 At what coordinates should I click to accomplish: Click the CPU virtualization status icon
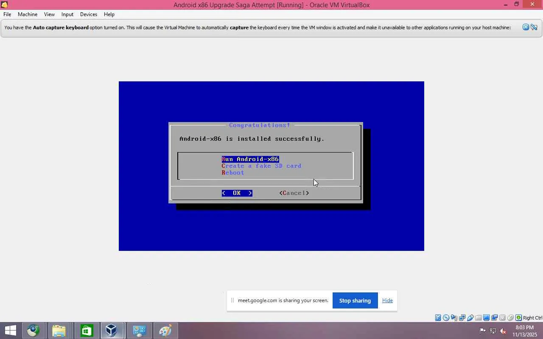coord(503,318)
